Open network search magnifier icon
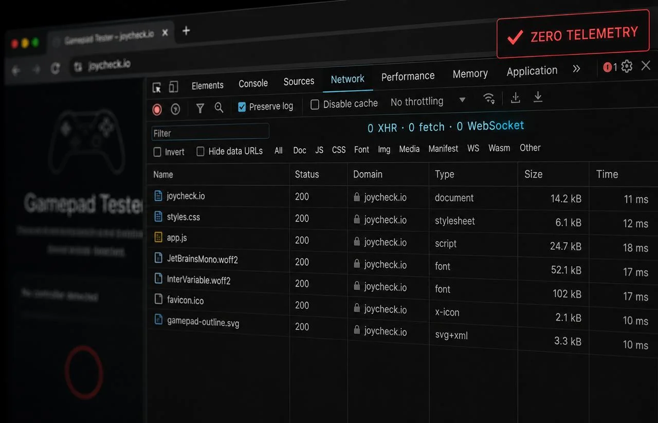 [x=219, y=107]
